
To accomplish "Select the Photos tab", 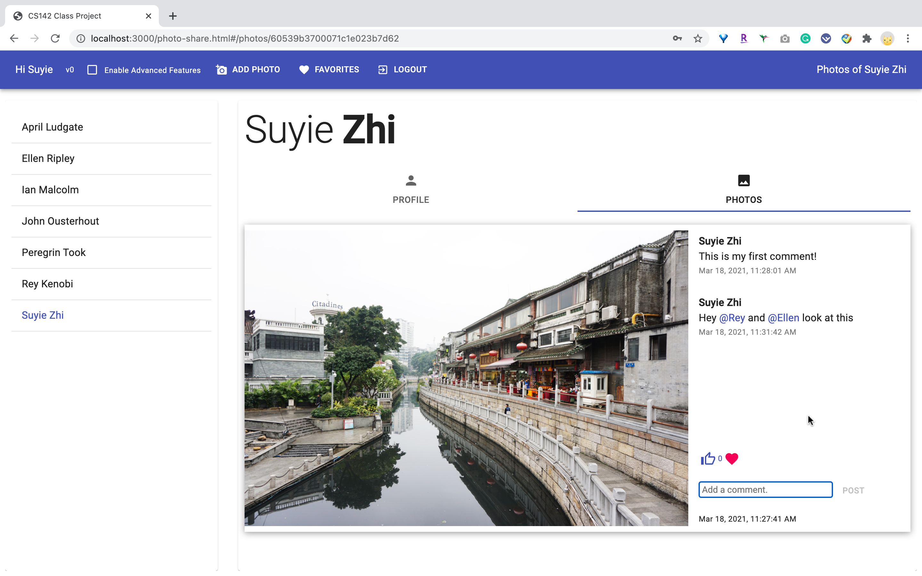I will 744,190.
